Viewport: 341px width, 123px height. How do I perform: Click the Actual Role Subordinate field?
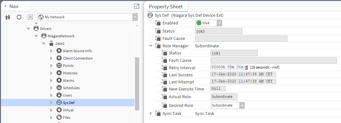tap(224, 97)
